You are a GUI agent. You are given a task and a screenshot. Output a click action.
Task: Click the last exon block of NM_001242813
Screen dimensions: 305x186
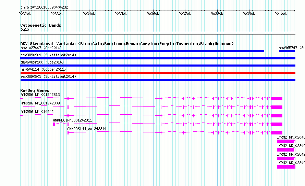click(277, 99)
